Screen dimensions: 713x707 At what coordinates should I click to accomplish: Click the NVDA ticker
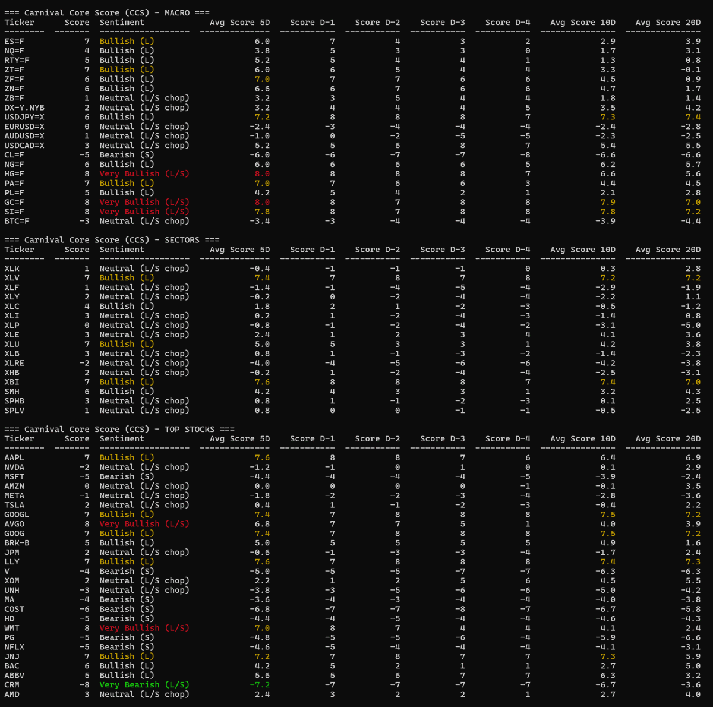pos(14,467)
